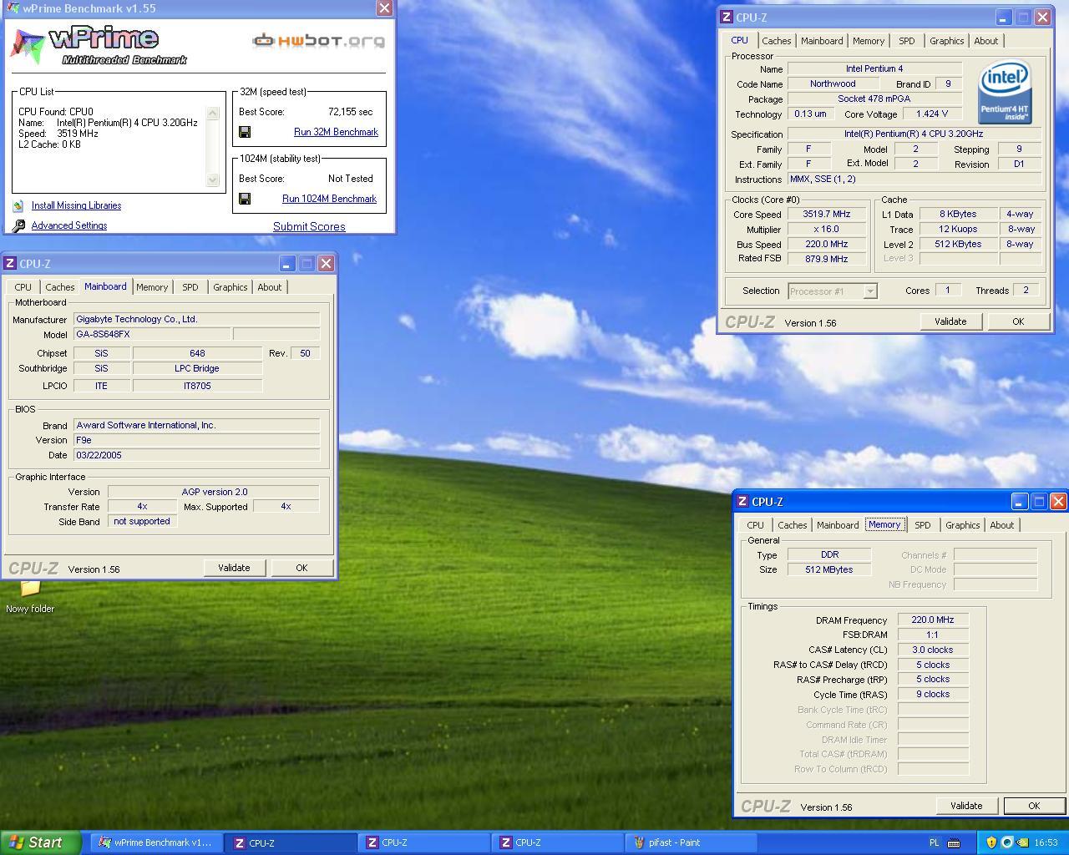Screen dimensions: 1069x855
Task: Minimize the CPU-Z CPU window
Action: tap(1003, 17)
